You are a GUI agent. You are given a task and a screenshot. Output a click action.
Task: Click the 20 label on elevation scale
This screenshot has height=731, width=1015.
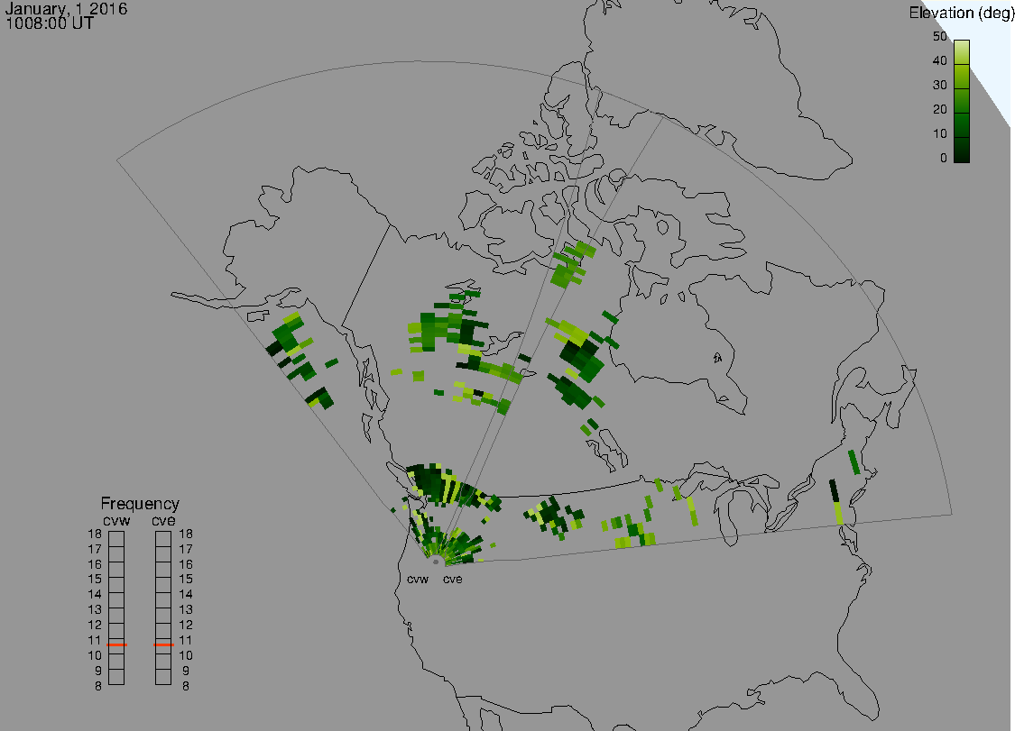[940, 110]
